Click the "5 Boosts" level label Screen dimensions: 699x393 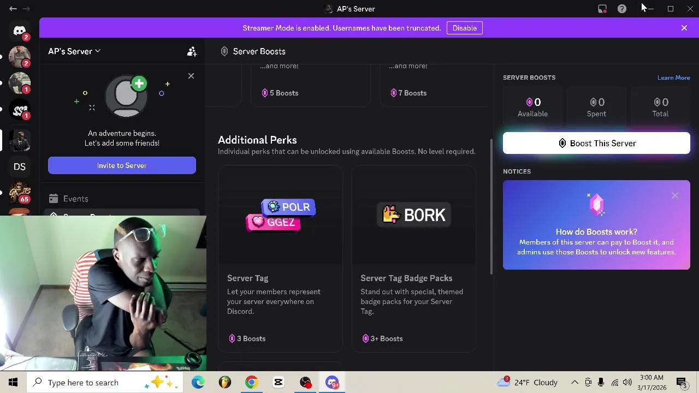pyautogui.click(x=280, y=93)
